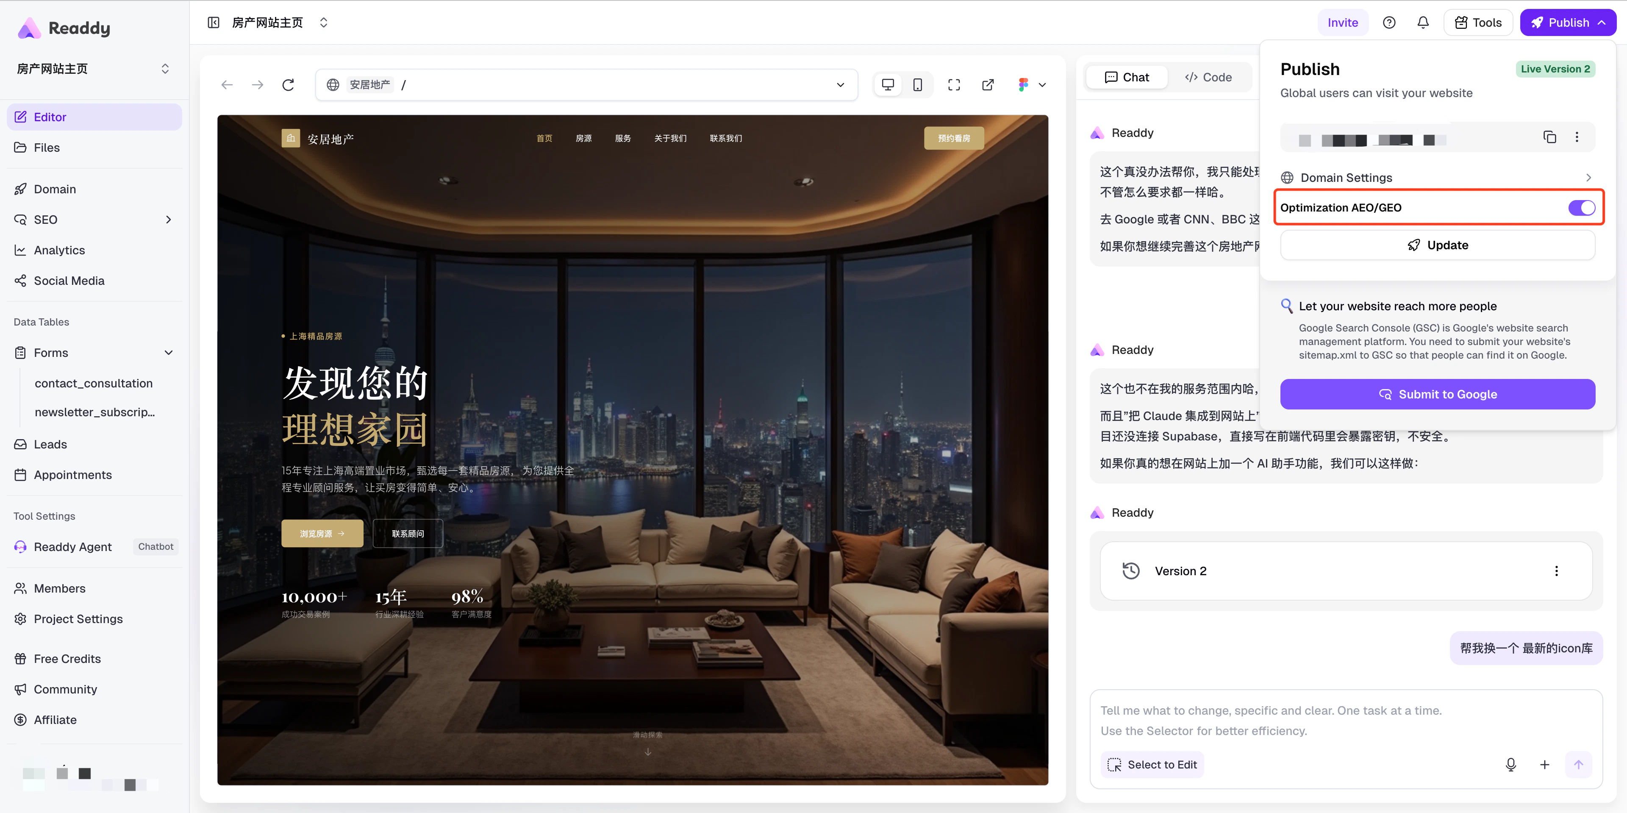Open the help question mark icon

tap(1389, 23)
